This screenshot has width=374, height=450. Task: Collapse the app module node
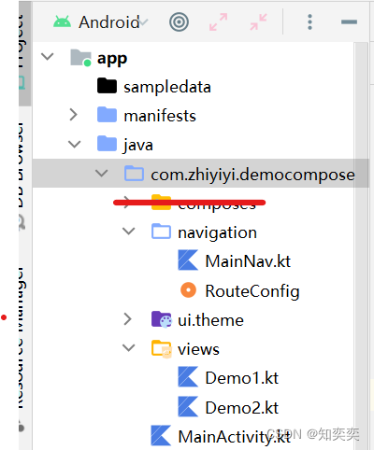(x=48, y=57)
